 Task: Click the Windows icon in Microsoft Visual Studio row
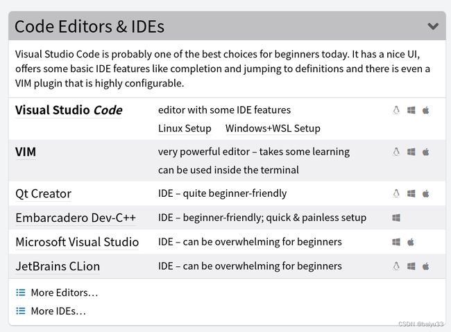point(396,242)
